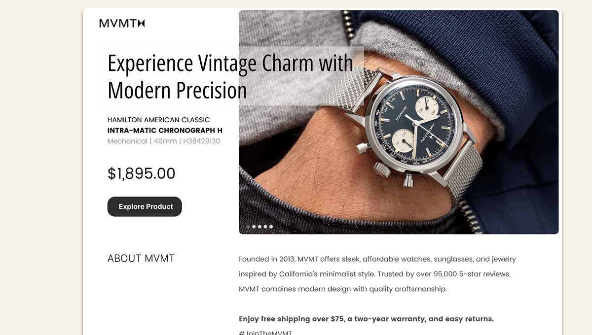Click the '40mm' case size text
The image size is (592, 335).
[x=165, y=141]
